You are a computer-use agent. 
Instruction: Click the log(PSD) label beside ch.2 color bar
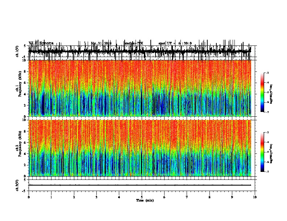tap(271, 153)
